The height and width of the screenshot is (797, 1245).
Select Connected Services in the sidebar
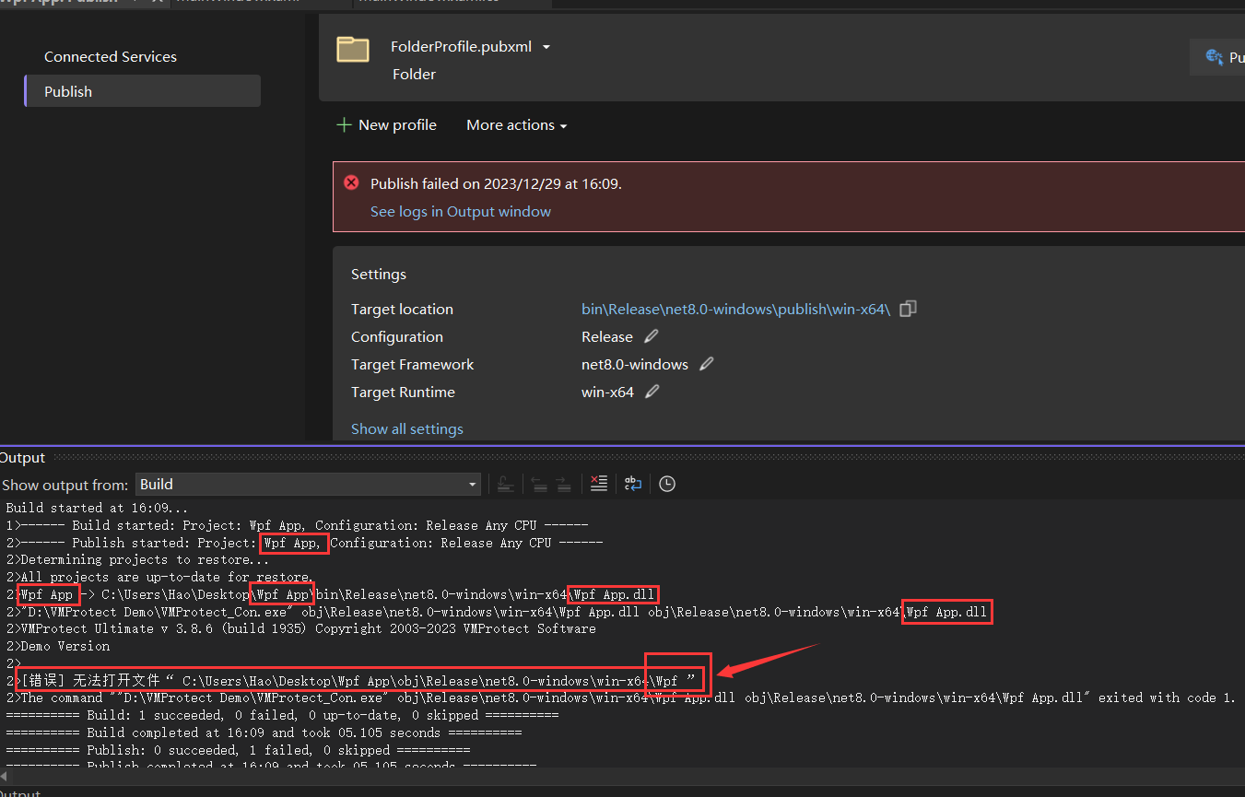point(111,57)
